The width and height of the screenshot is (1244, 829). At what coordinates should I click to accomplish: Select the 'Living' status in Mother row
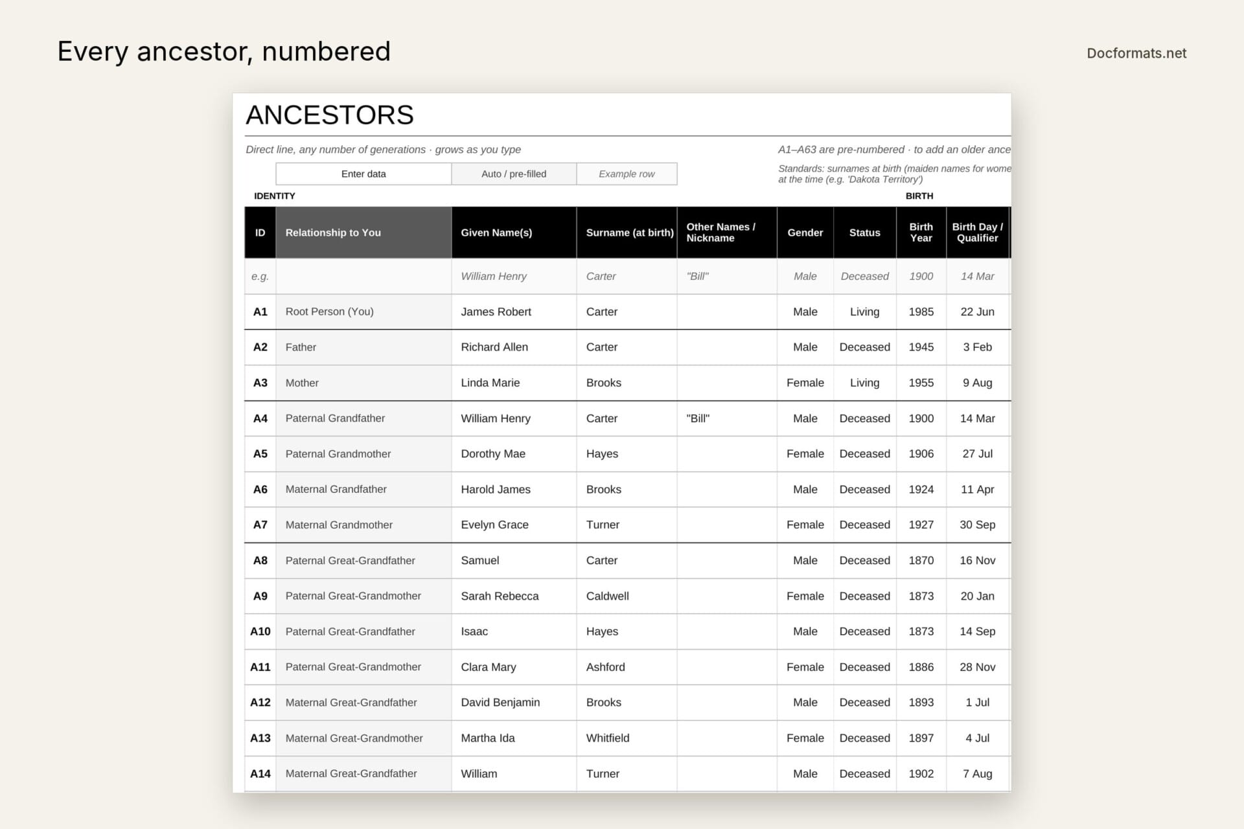(865, 383)
